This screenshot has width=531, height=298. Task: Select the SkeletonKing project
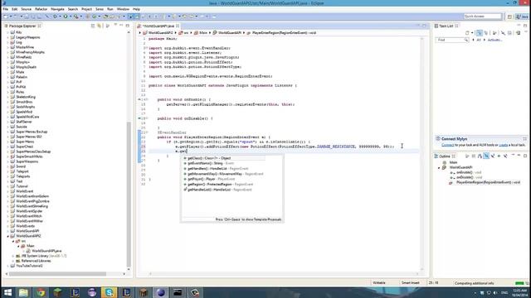26,97
